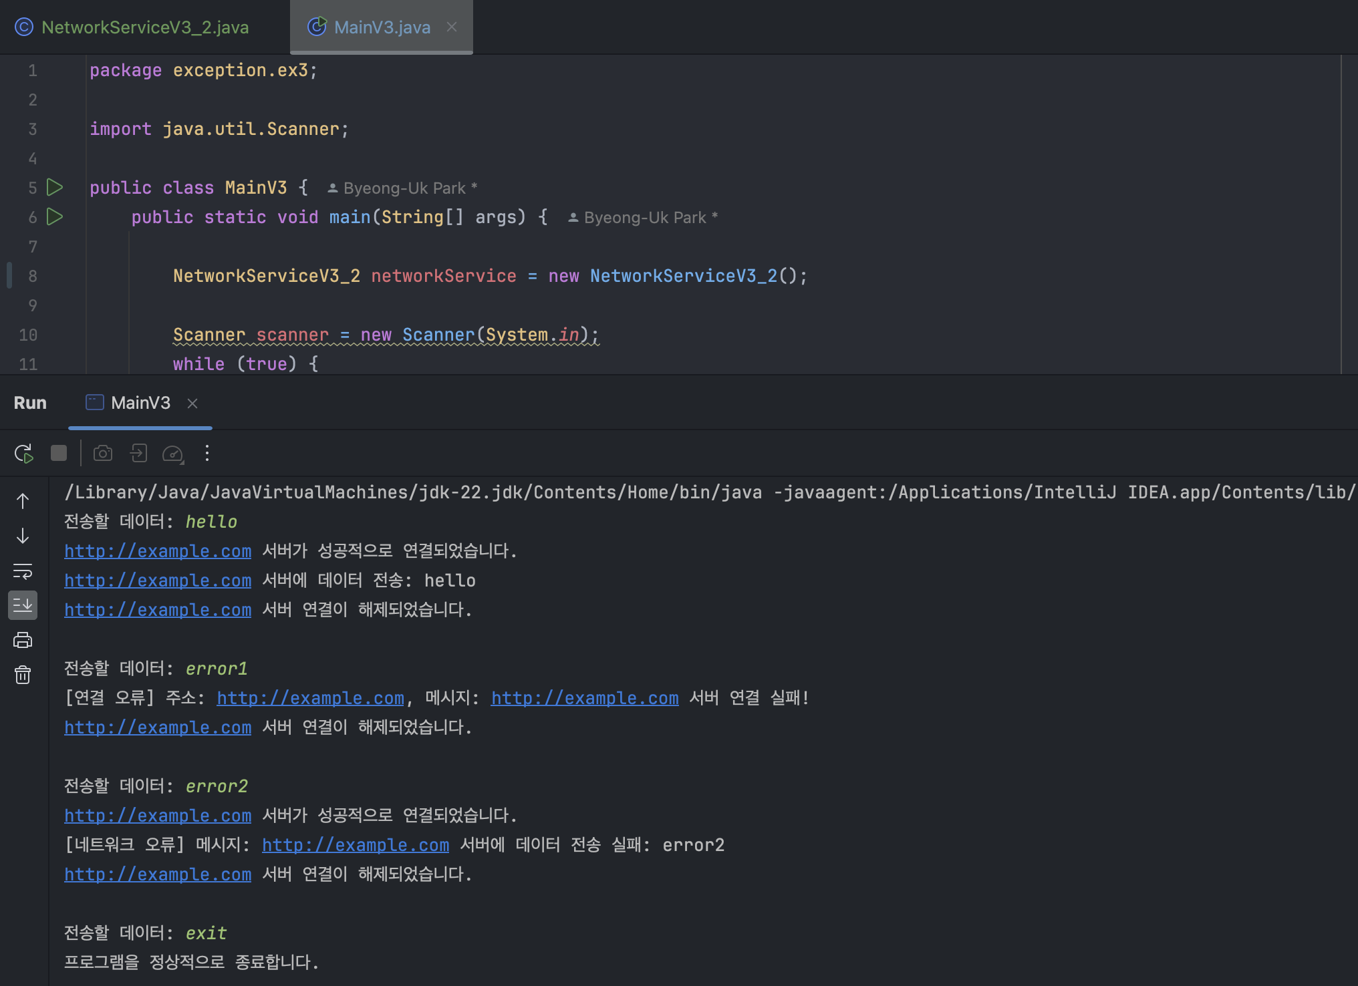The height and width of the screenshot is (986, 1358).
Task: Select the MainV3 run tab
Action: click(140, 403)
